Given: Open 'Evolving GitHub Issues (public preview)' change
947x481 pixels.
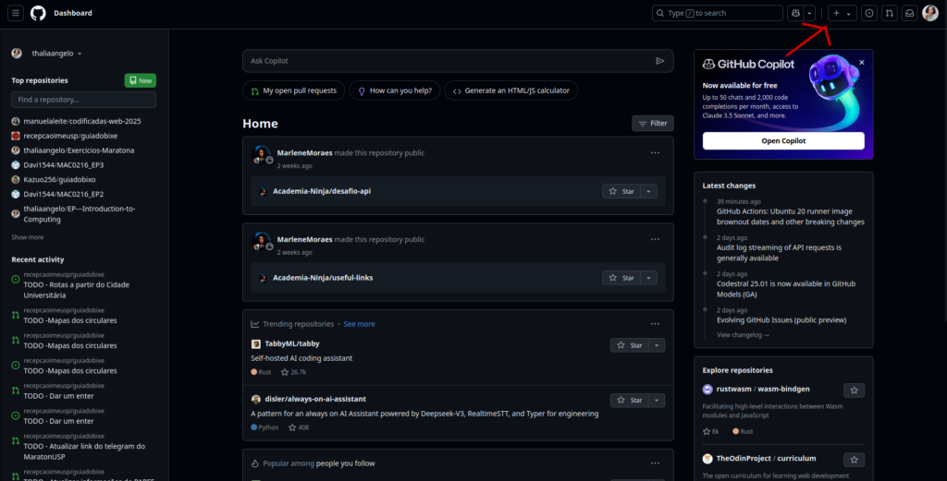Looking at the screenshot, I should pyautogui.click(x=781, y=320).
